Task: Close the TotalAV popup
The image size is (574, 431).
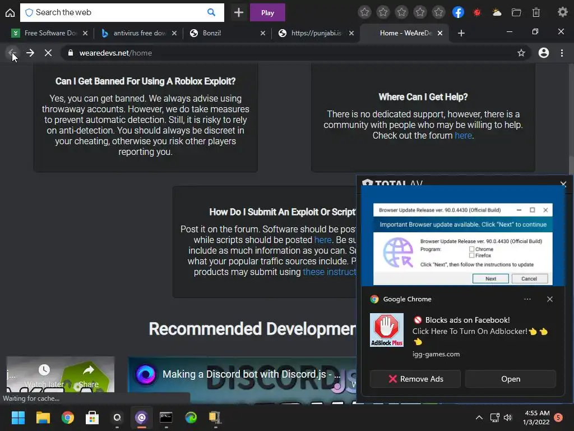Action: [x=563, y=184]
